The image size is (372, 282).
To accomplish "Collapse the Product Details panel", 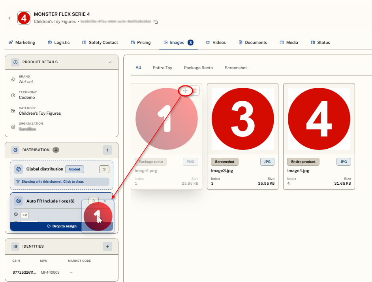I will coord(110,62).
